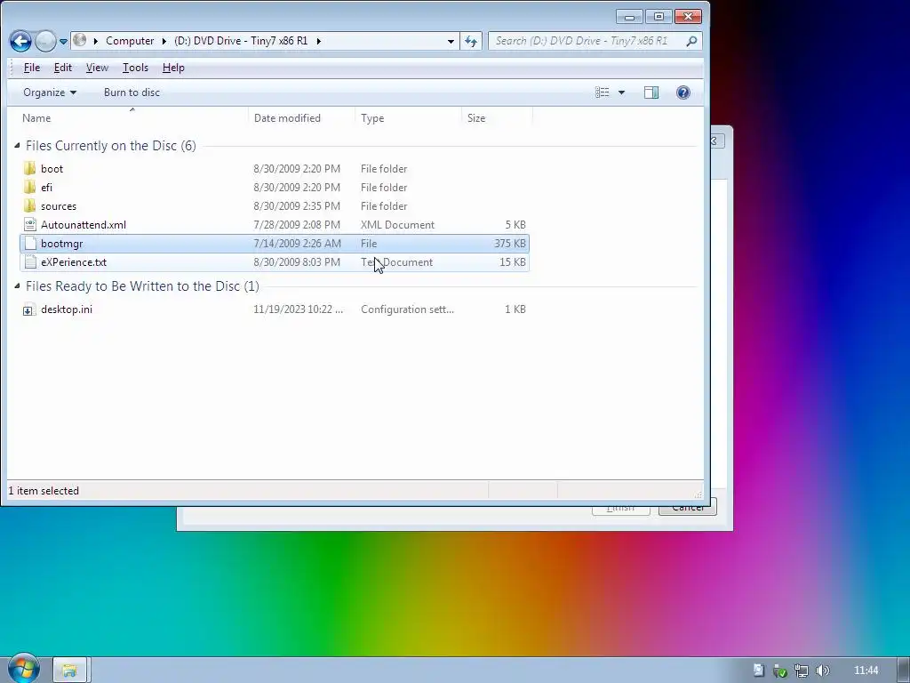910x683 pixels.
Task: Open the volume speaker tray icon
Action: click(822, 671)
